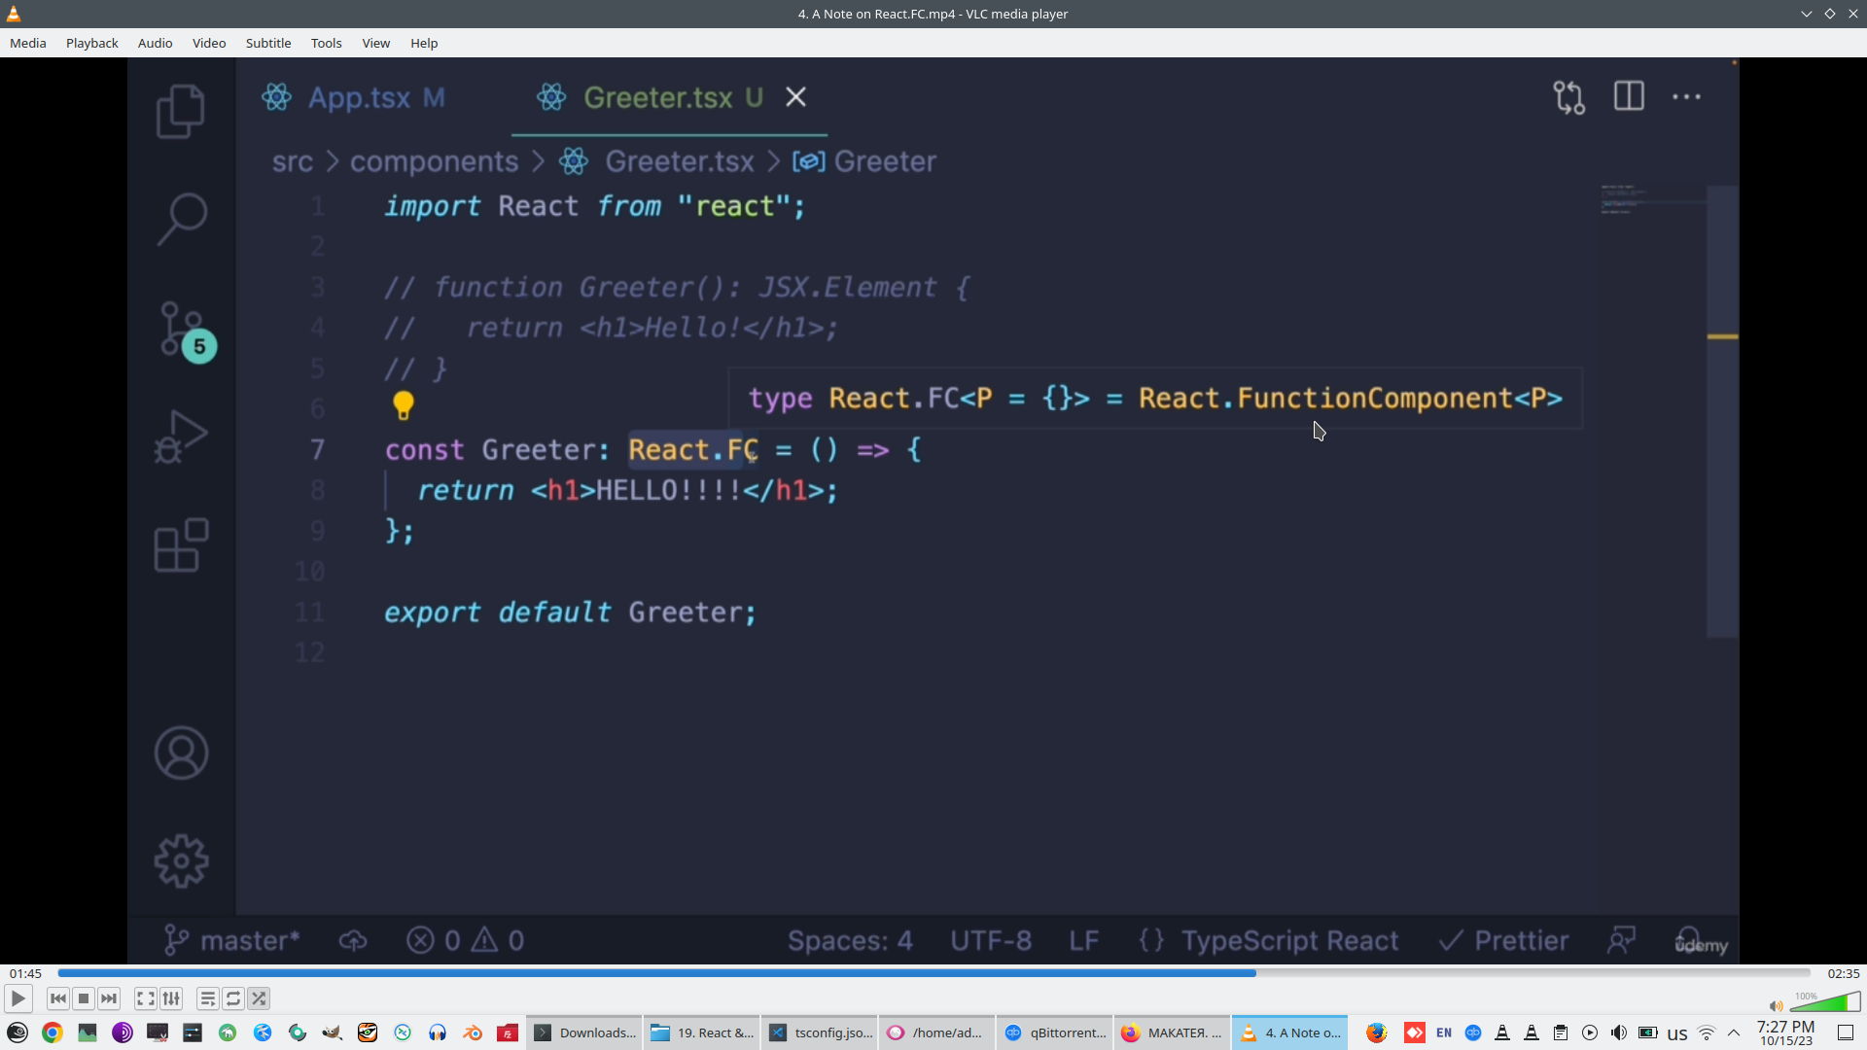Image resolution: width=1867 pixels, height=1050 pixels.
Task: Show the playlist panel
Action: (207, 998)
